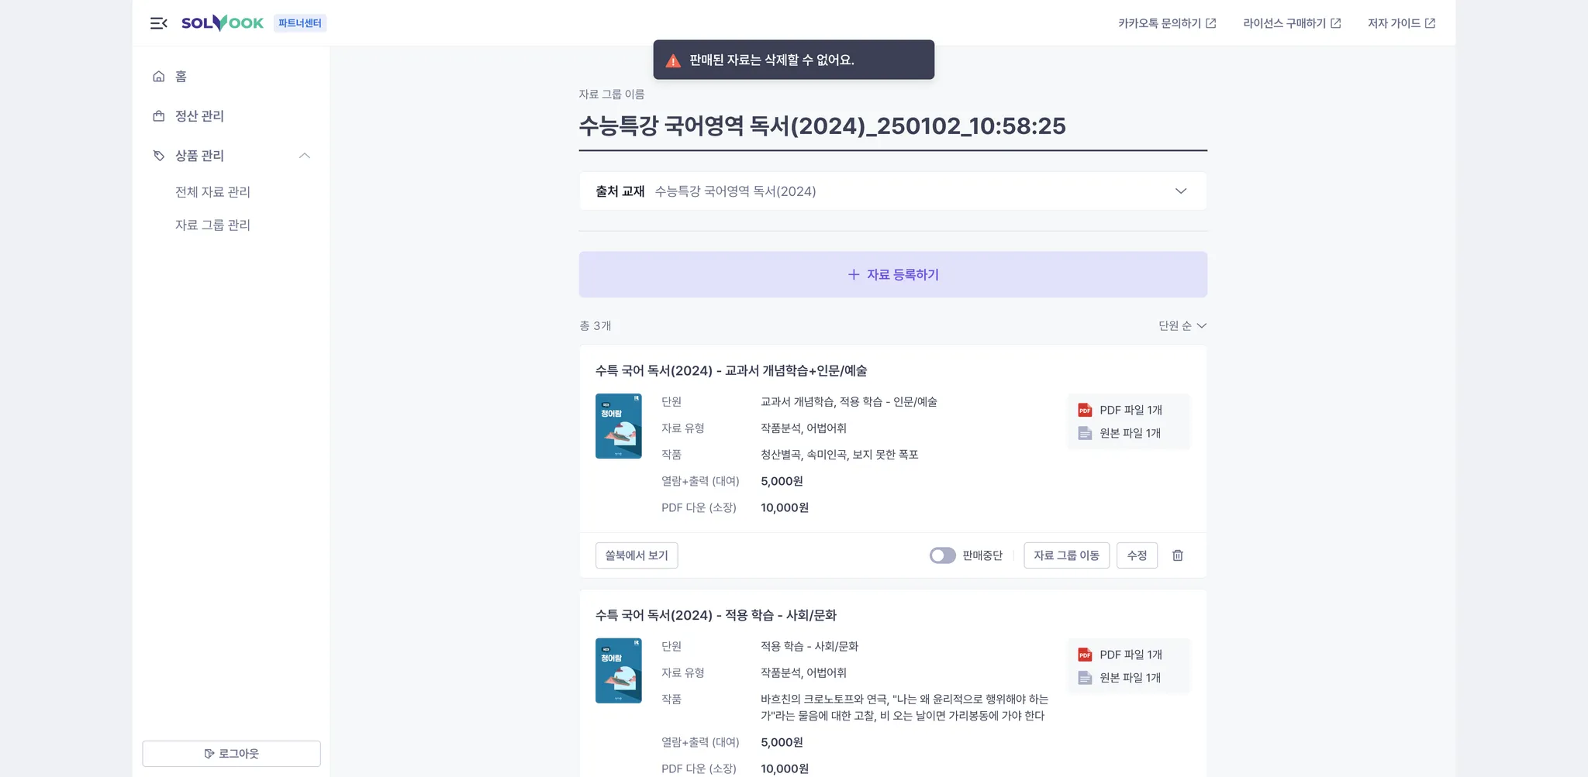Open the SOLVOOK logo home link
The height and width of the screenshot is (777, 1588).
223,23
